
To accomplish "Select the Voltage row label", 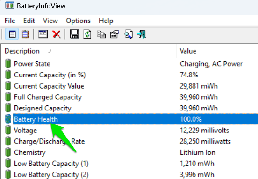I will (x=25, y=131).
